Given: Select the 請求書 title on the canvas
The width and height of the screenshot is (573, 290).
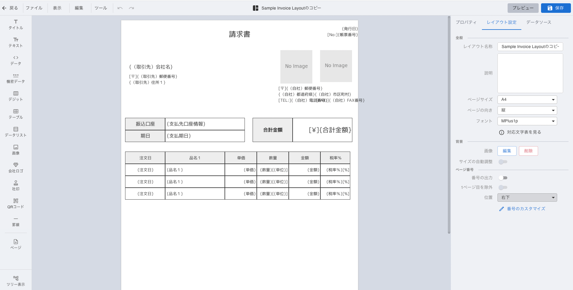Looking at the screenshot, I should point(239,34).
